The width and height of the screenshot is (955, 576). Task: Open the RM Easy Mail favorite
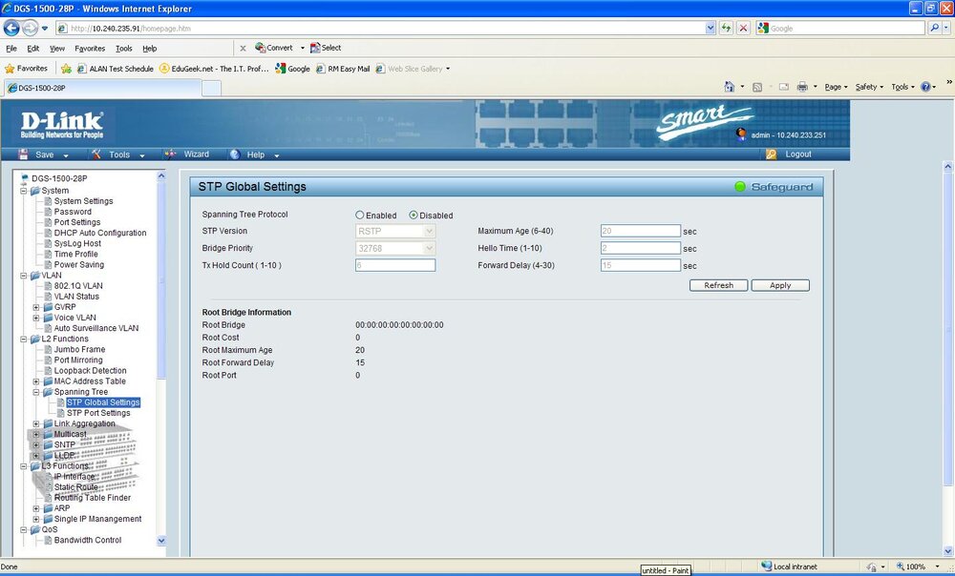pyautogui.click(x=343, y=69)
